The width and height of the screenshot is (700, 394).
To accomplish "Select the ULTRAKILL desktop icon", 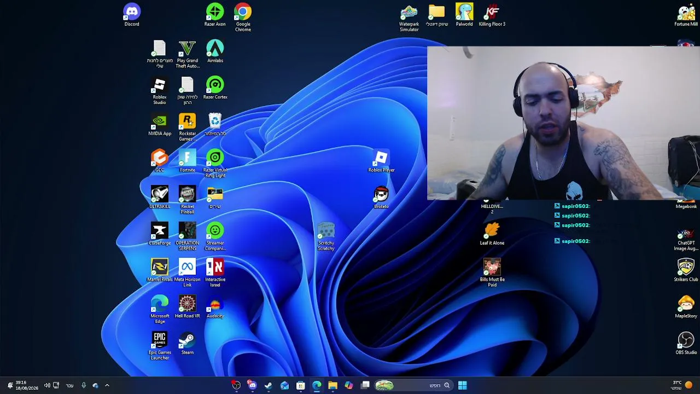I will [160, 198].
